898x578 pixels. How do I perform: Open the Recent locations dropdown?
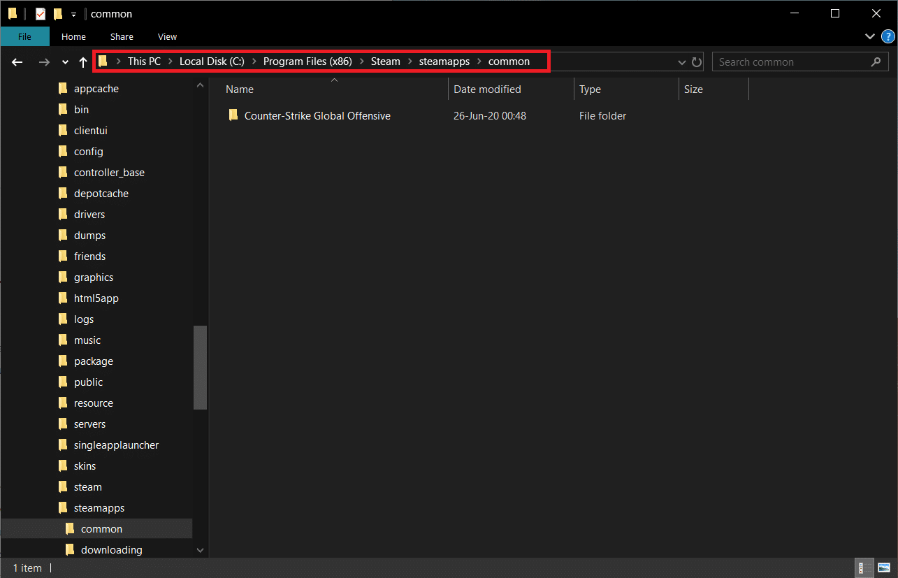[65, 62]
